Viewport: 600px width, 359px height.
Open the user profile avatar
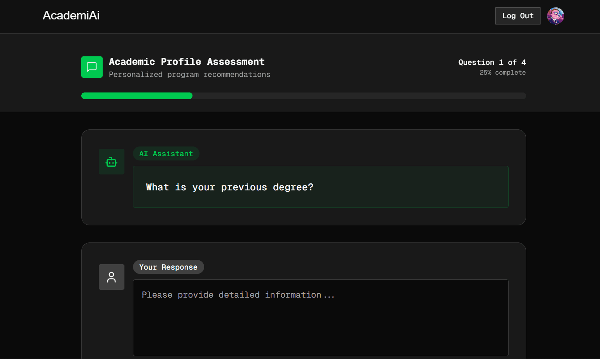(555, 16)
